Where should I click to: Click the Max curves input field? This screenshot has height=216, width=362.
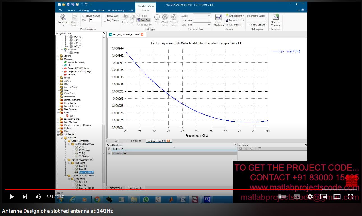click(x=95, y=20)
